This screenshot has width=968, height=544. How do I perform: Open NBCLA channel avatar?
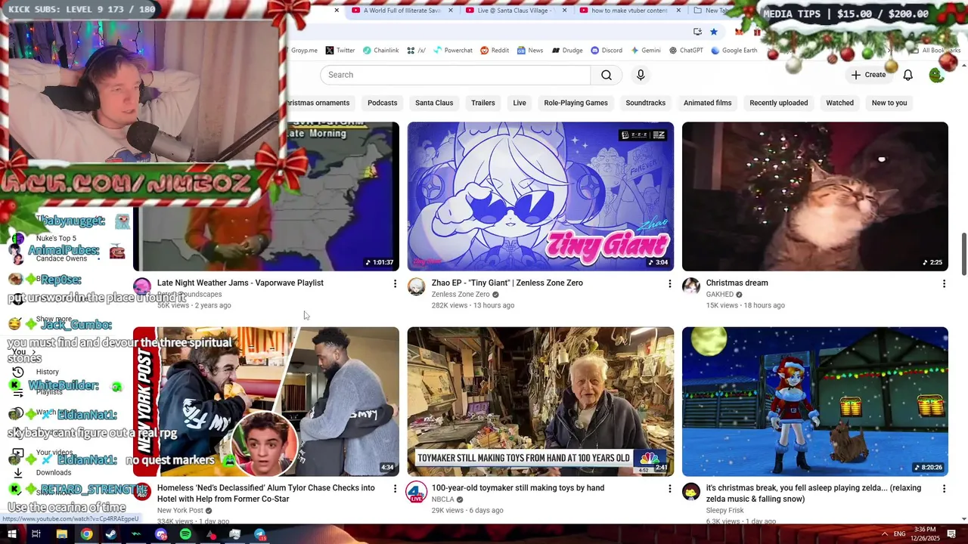[x=417, y=492]
